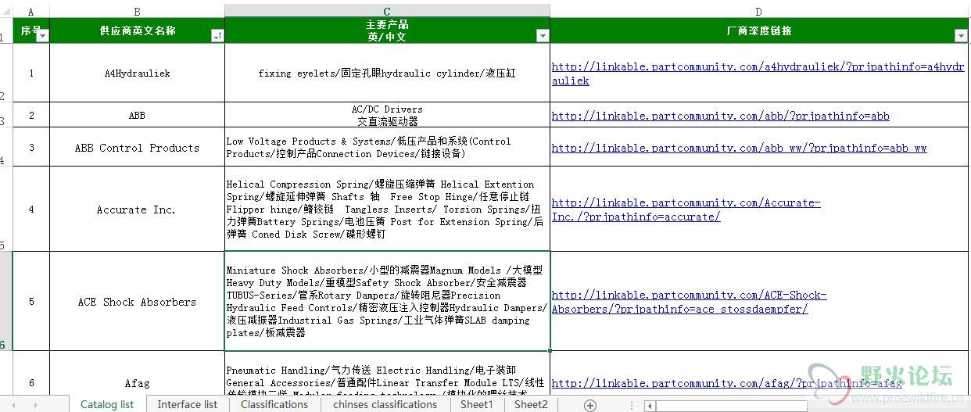971x412 pixels.
Task: Select the 主要产品 英/中文 header cell
Action: click(387, 30)
